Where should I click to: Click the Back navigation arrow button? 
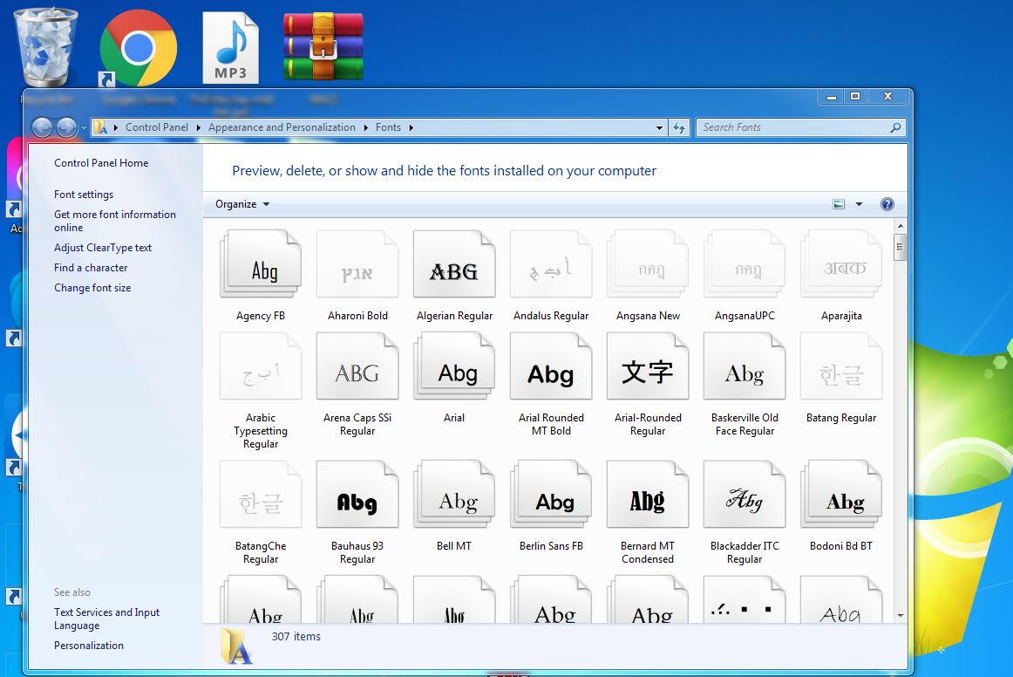tap(42, 127)
